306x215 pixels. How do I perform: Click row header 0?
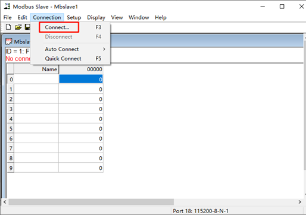point(11,79)
